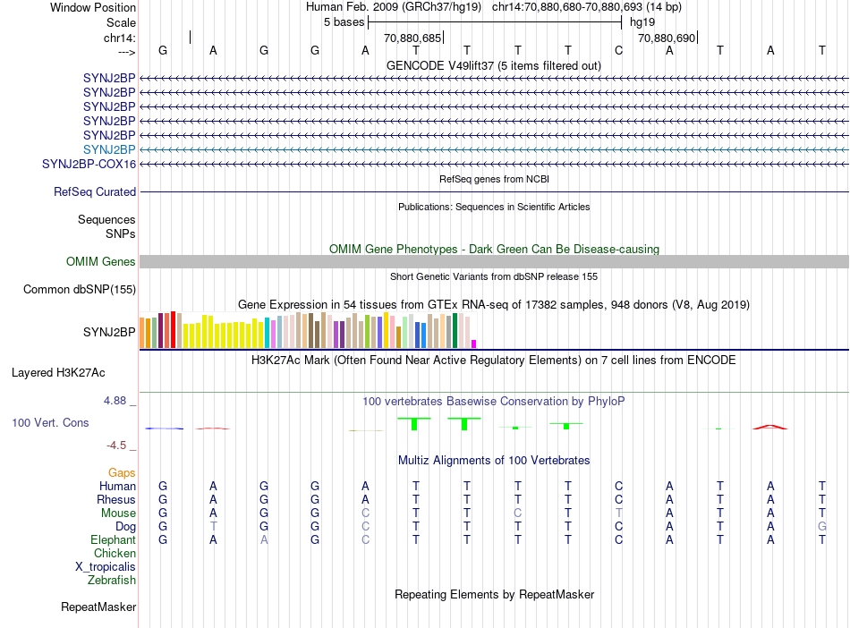
Task: Click the OMIM Genes gray bar
Action: 494,262
